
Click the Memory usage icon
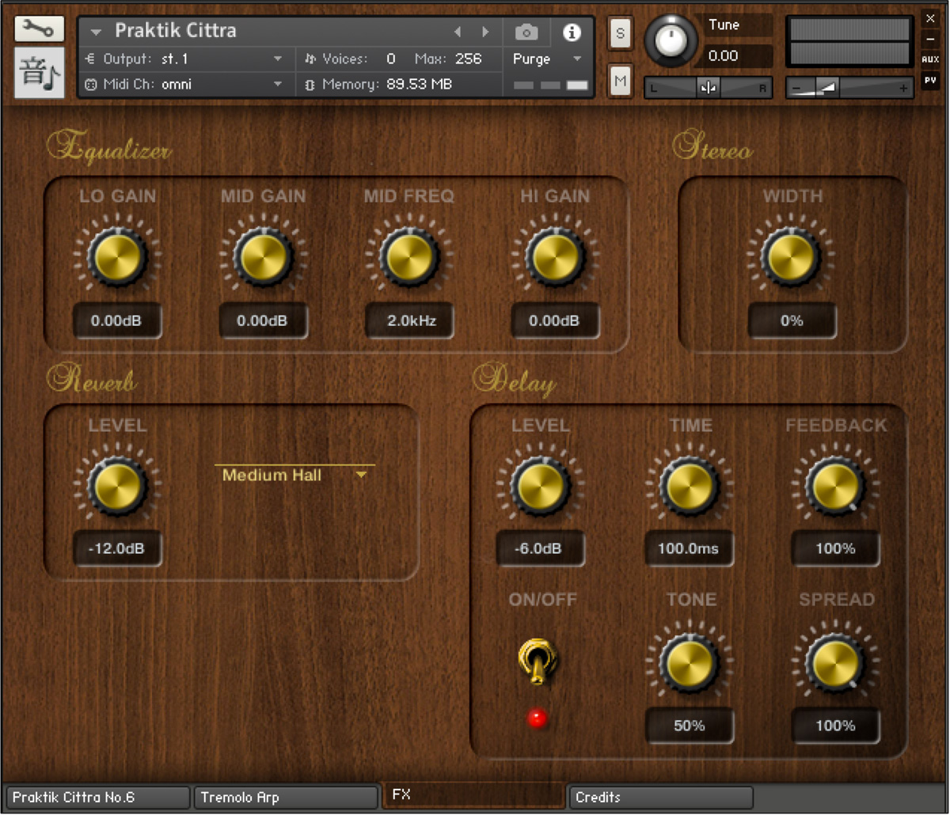[311, 84]
